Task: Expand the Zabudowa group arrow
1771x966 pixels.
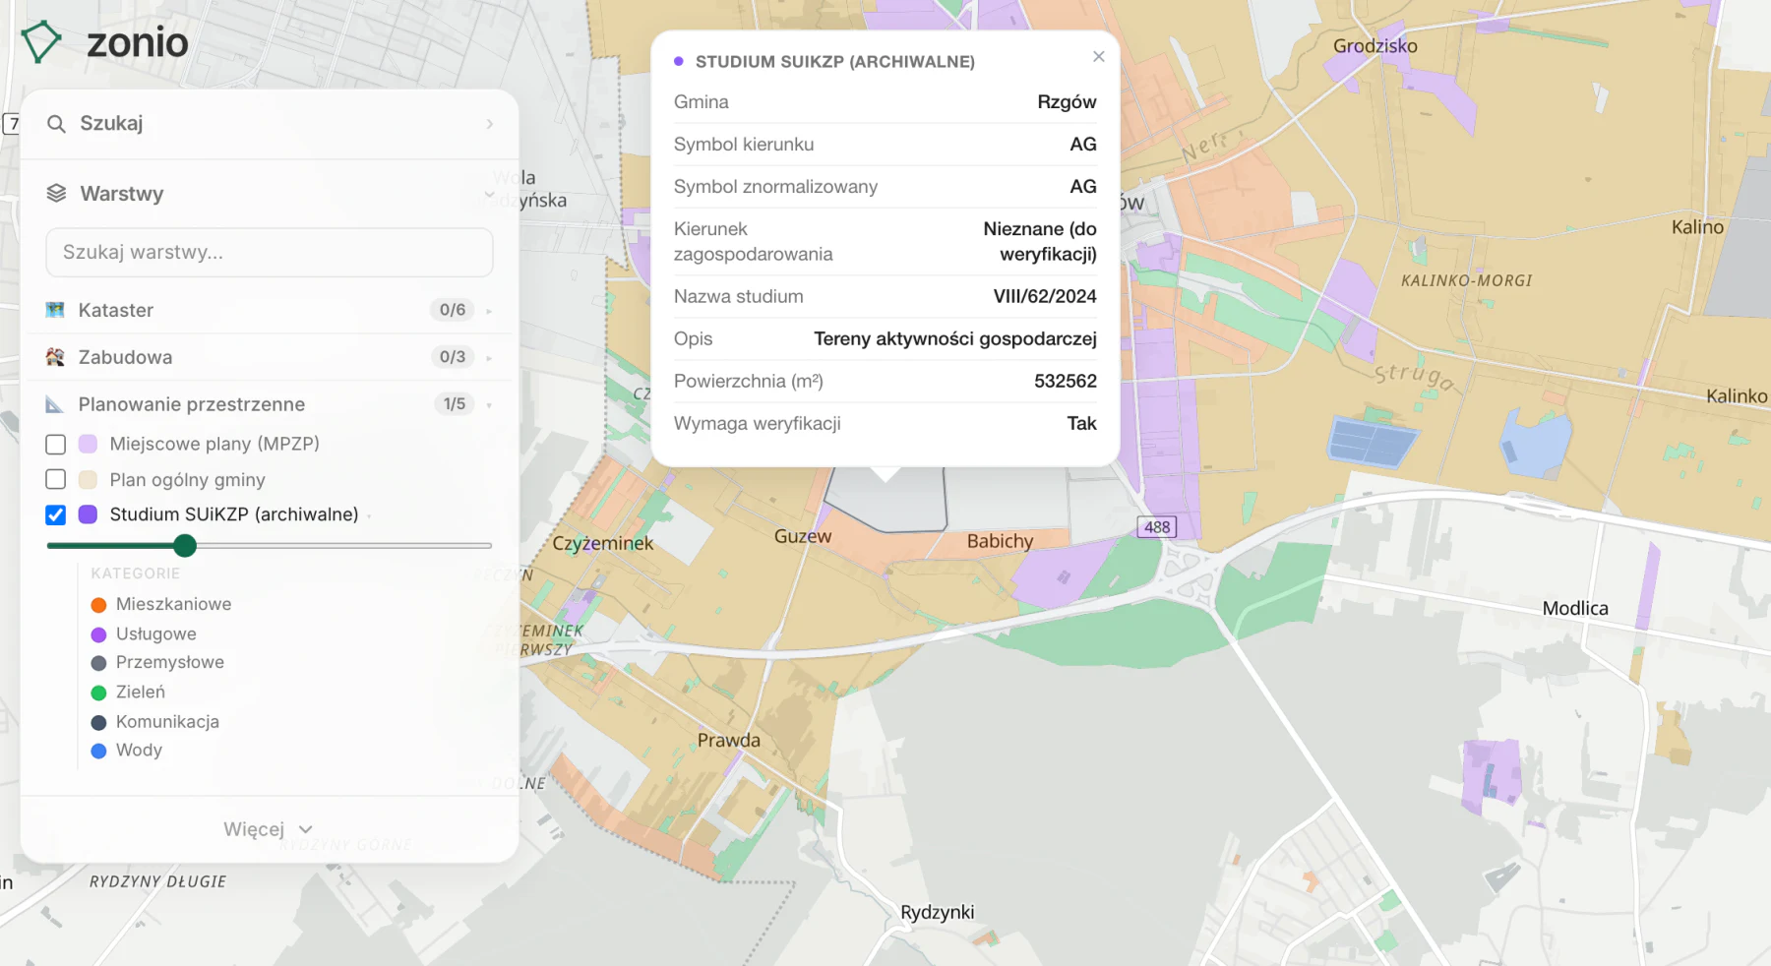Action: [x=489, y=357]
